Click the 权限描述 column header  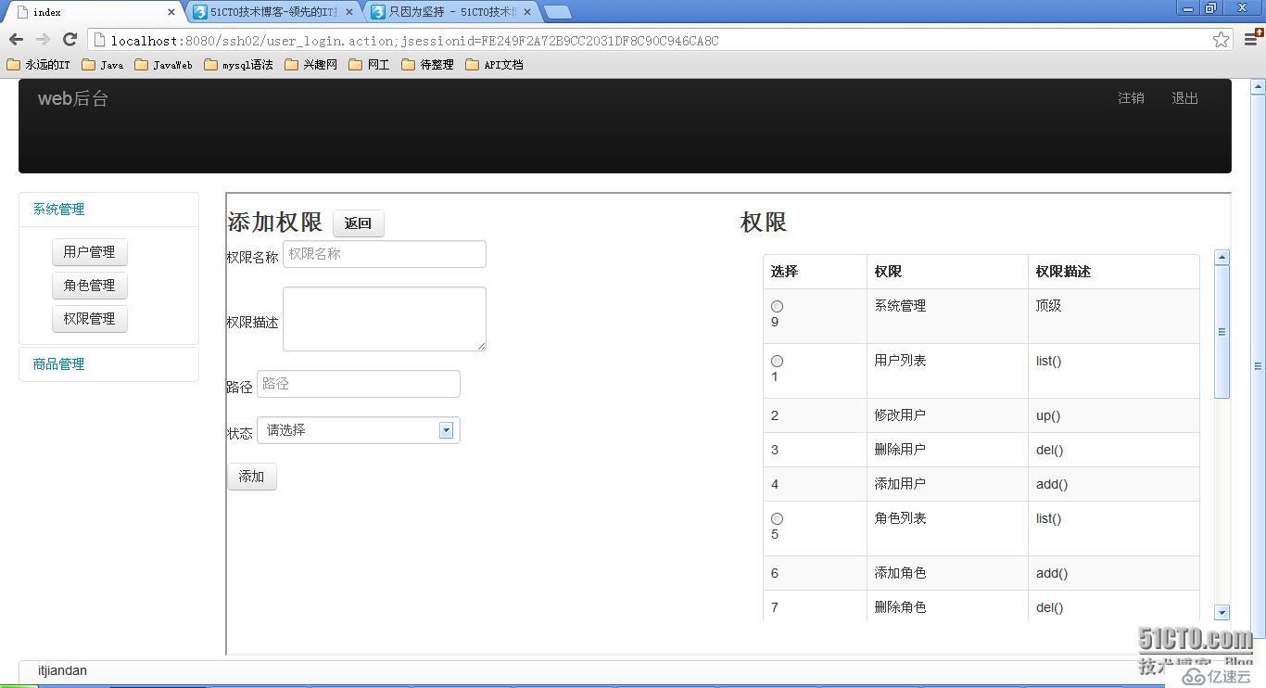click(x=1113, y=272)
